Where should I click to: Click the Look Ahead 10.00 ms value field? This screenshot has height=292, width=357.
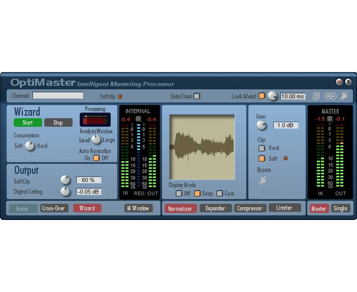coord(293,96)
